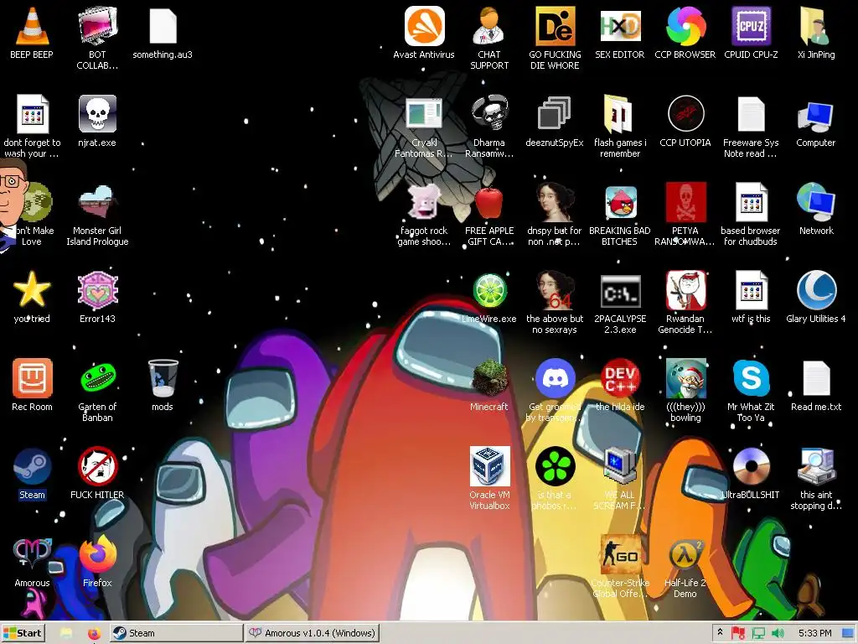Expand hidden system tray icons chevron
Image resolution: width=858 pixels, height=644 pixels.
point(720,632)
